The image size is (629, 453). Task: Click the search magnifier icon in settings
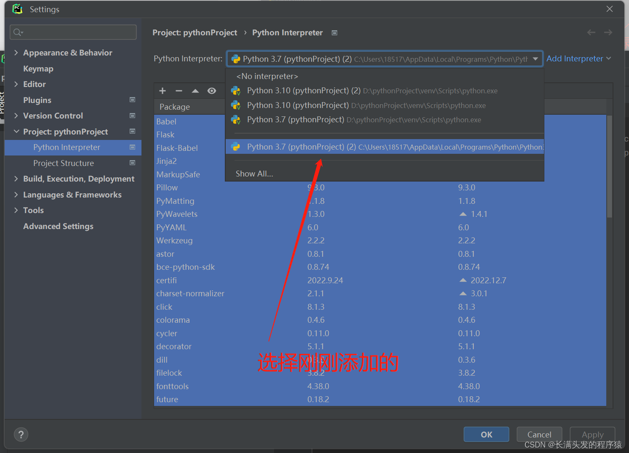coord(18,32)
